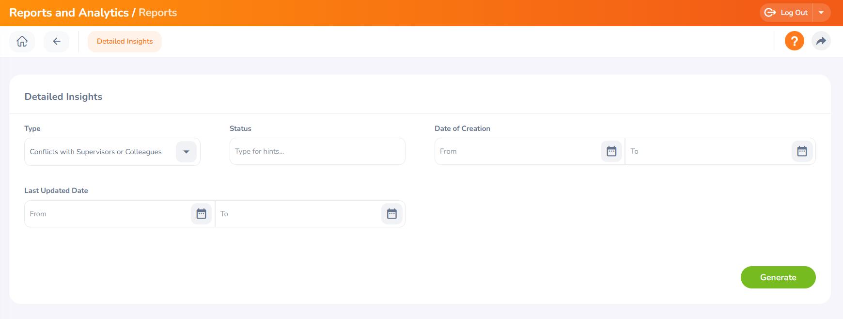Open calendar for Last Updated Date From
This screenshot has height=319, width=843.
(x=201, y=214)
